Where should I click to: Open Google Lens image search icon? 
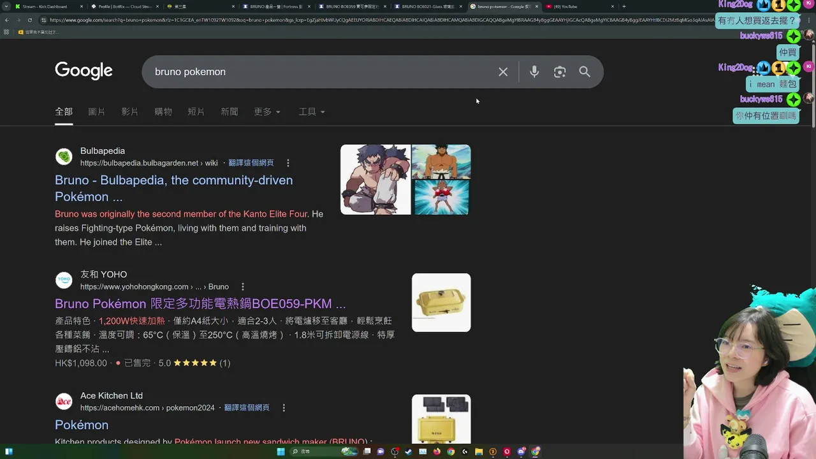[560, 72]
